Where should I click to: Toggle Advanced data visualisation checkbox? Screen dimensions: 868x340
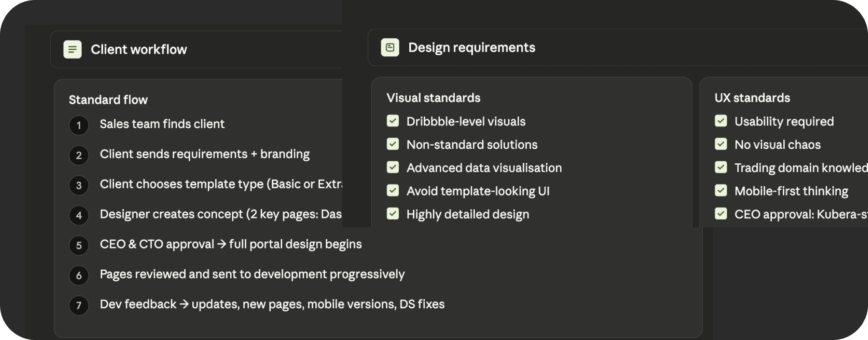click(x=393, y=167)
